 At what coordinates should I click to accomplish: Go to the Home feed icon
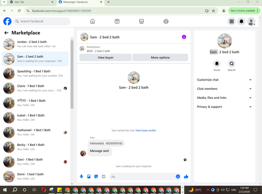[92, 21]
